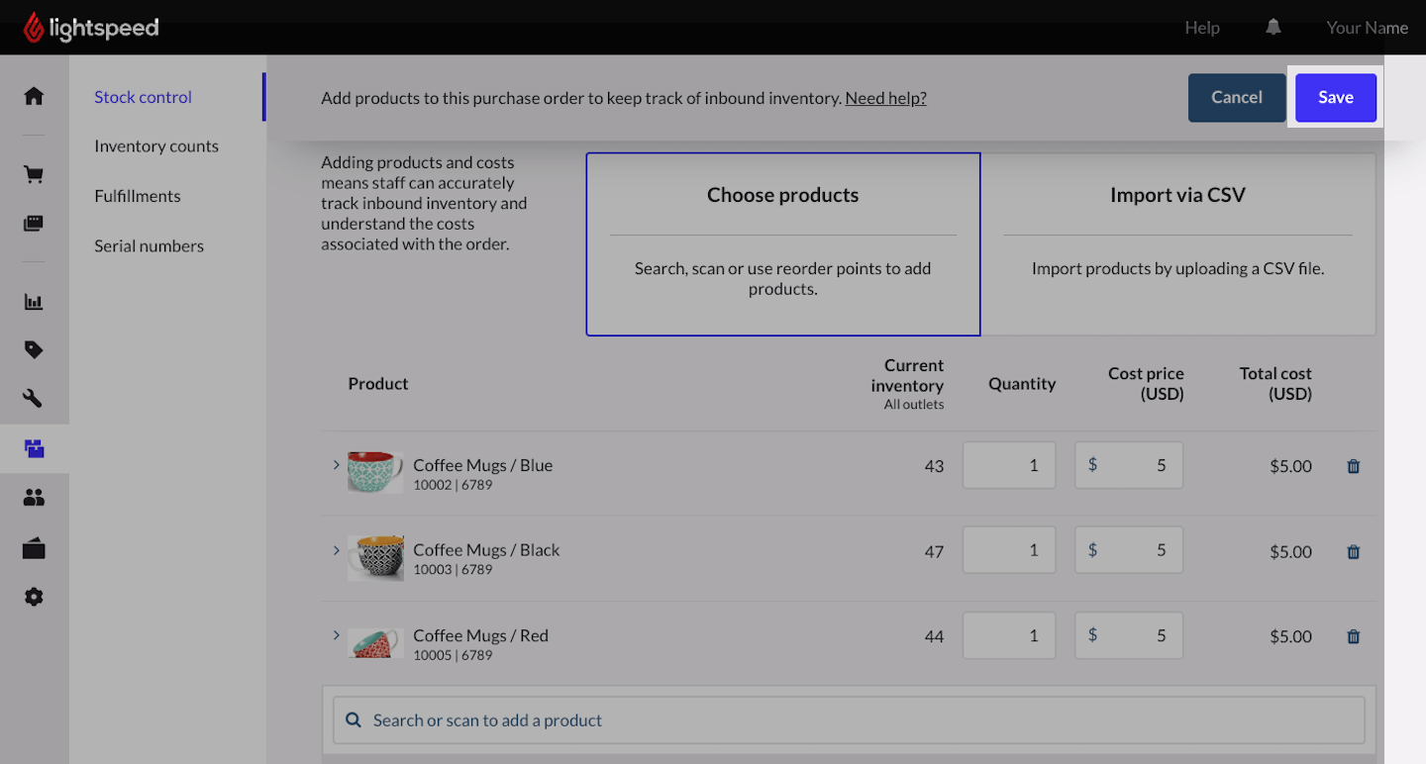
Task: Open the Need help? link
Action: pos(885,98)
